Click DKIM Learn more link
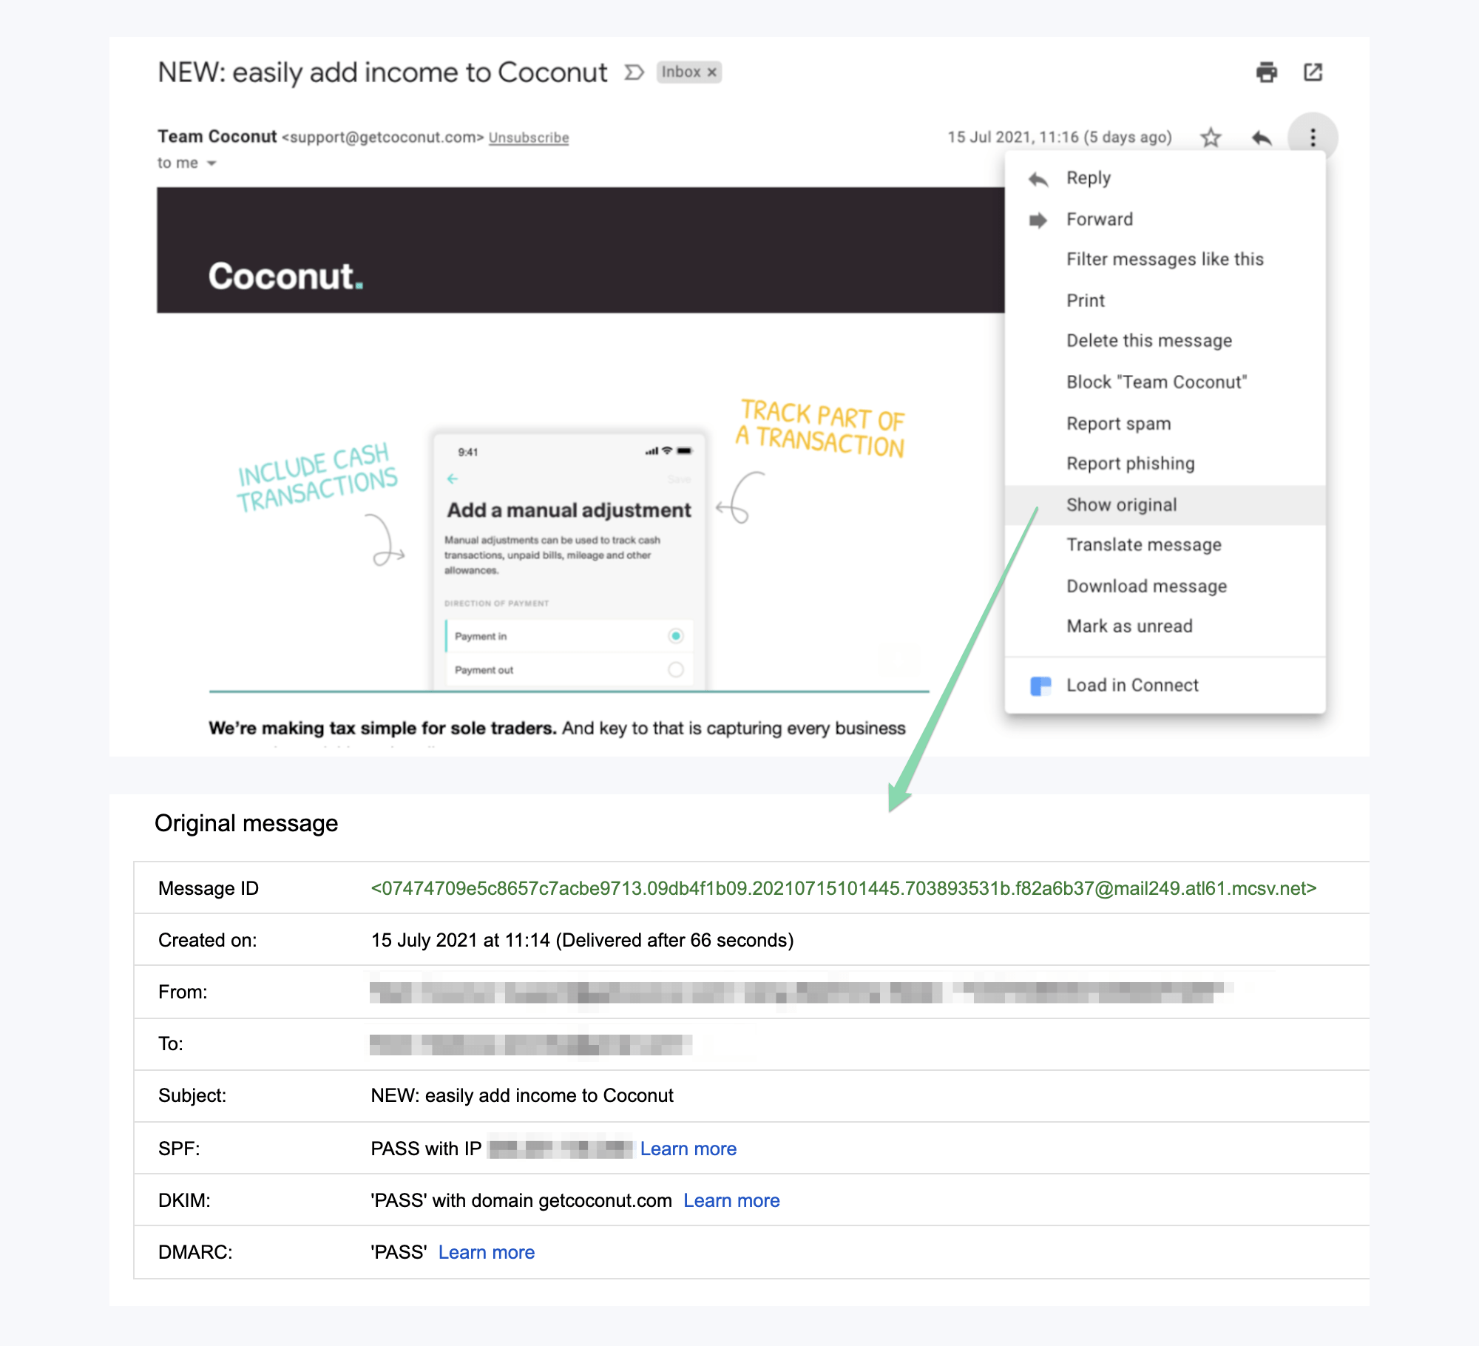This screenshot has height=1346, width=1479. click(x=731, y=1200)
